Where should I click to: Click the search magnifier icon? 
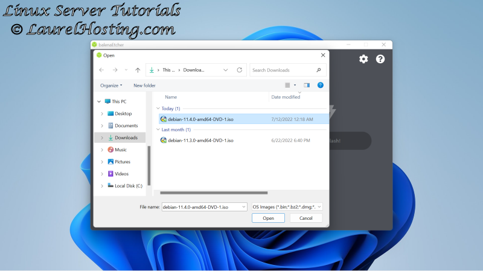(x=319, y=70)
